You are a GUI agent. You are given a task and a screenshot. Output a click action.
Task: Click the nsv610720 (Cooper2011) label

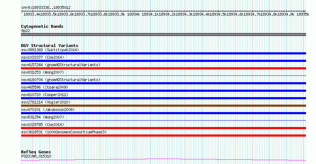click(x=45, y=95)
